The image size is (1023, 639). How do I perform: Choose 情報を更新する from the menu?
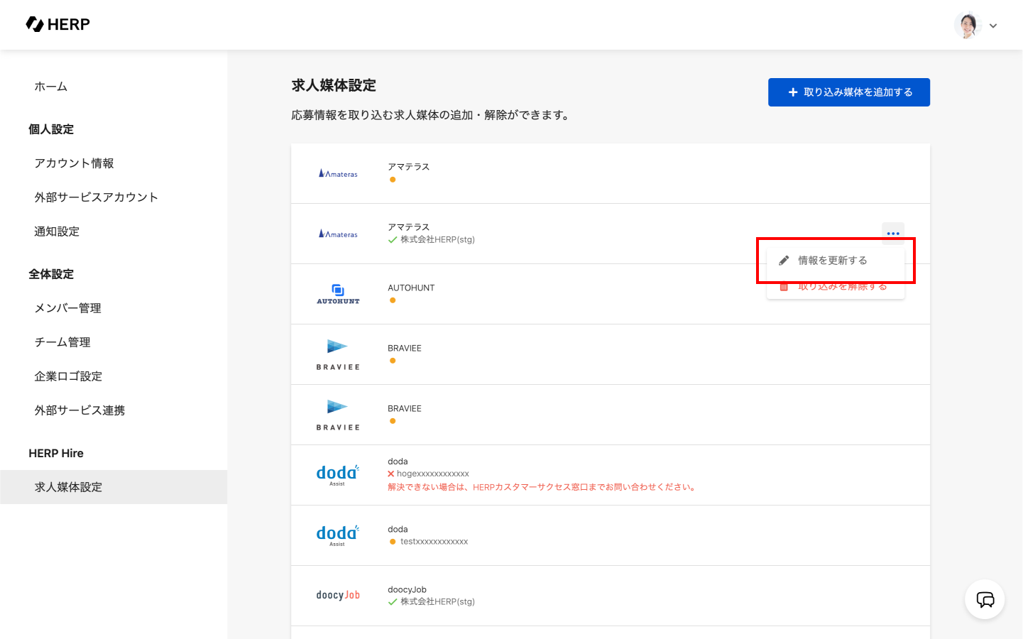[836, 261]
